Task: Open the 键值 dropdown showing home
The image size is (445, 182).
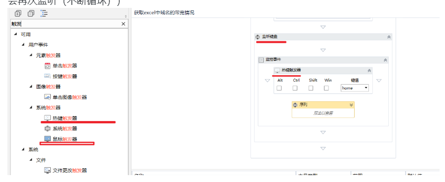Action: (x=355, y=88)
